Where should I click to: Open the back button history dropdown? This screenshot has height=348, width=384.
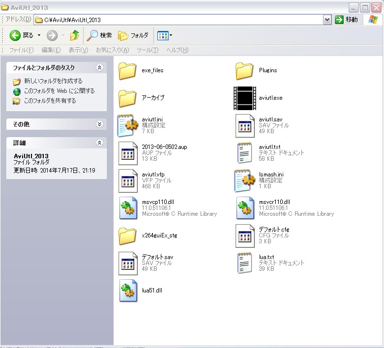point(39,35)
